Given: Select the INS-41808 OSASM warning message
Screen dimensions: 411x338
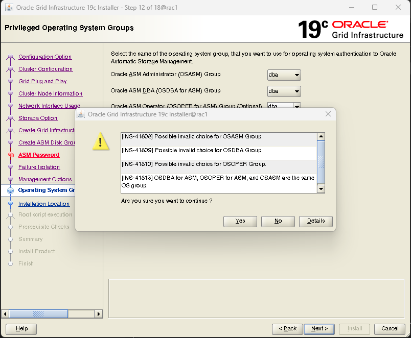Looking at the screenshot, I should [219, 139].
